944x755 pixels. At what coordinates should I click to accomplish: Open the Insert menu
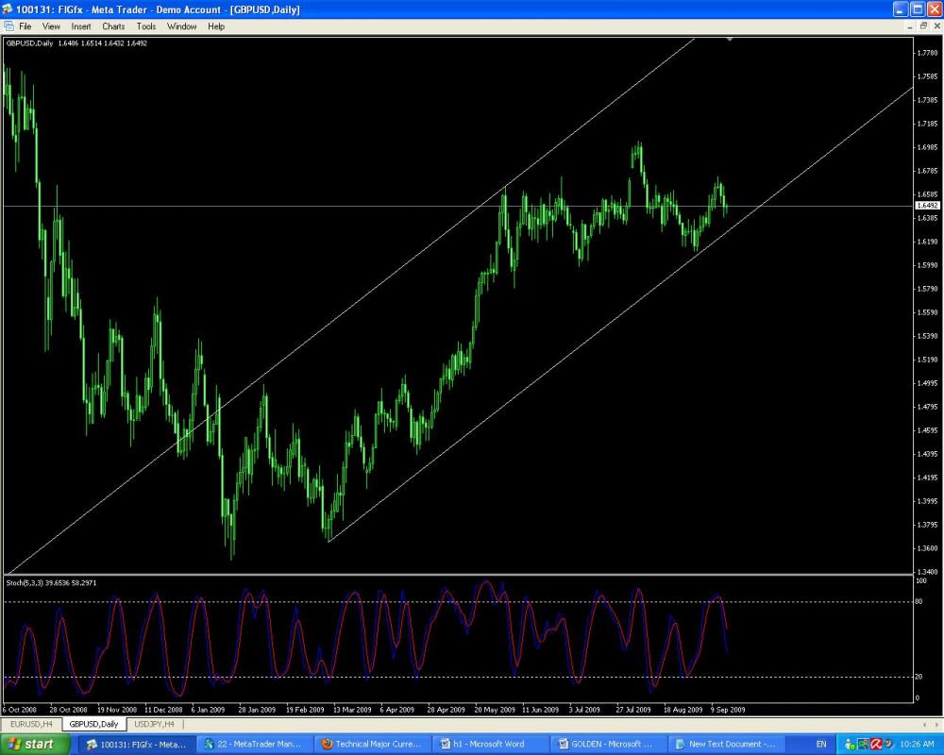tap(81, 26)
